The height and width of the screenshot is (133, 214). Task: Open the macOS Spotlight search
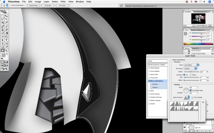210,2
